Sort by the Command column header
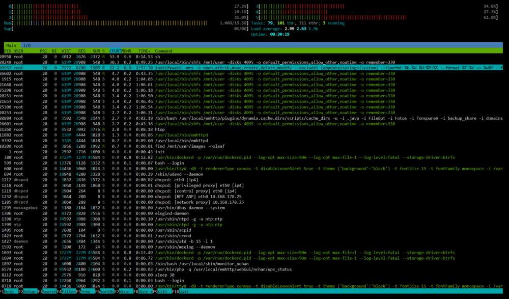Image resolution: width=509 pixels, height=299 pixels. click(x=163, y=51)
